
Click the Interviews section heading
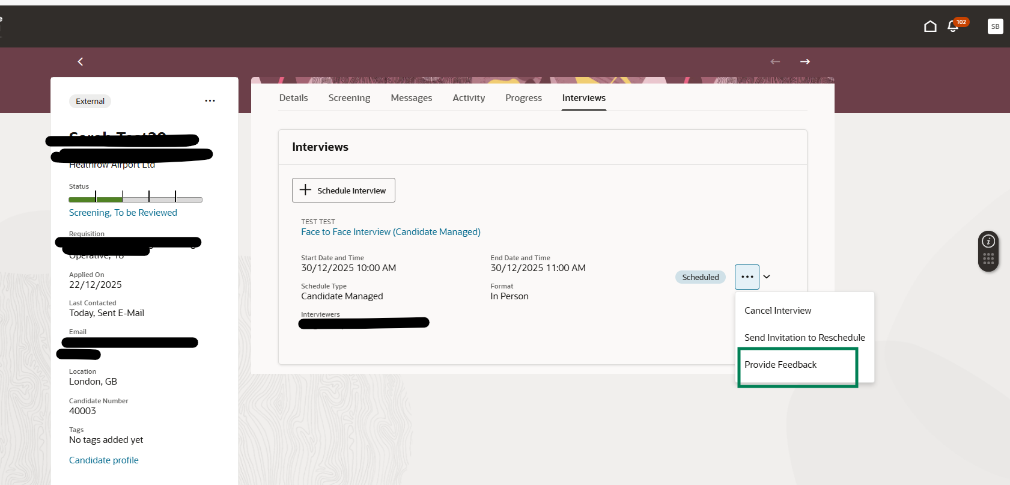point(320,147)
